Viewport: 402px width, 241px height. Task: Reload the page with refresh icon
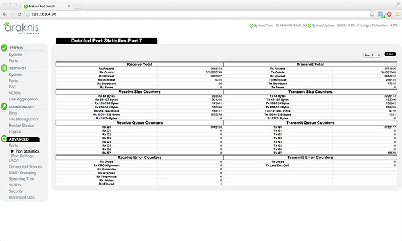pyautogui.click(x=20, y=14)
